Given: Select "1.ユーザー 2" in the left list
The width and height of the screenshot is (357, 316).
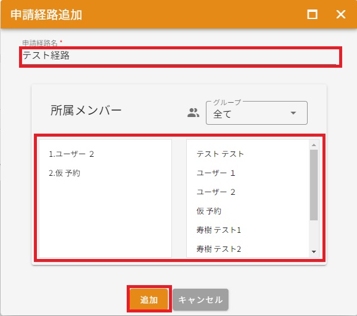Looking at the screenshot, I should 72,154.
